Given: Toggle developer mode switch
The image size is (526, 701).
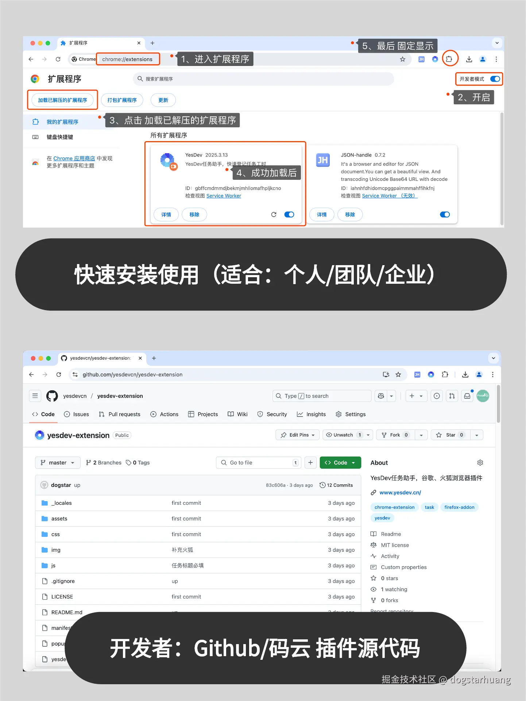Looking at the screenshot, I should 495,79.
